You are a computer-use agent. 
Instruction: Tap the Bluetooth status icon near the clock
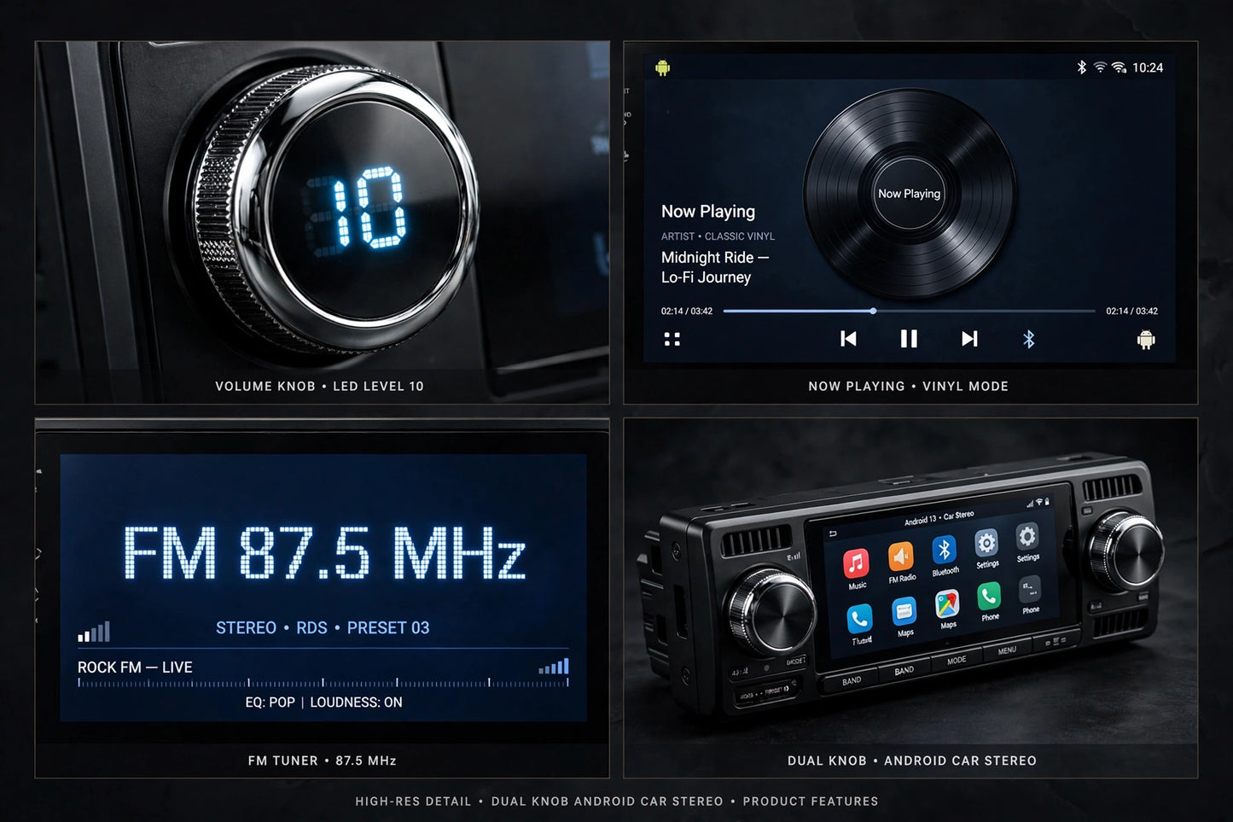(x=1081, y=67)
